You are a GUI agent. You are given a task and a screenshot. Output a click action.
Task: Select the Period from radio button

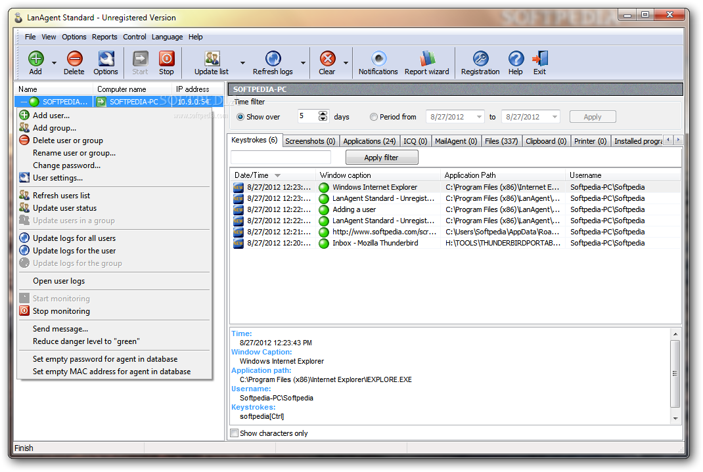373,117
